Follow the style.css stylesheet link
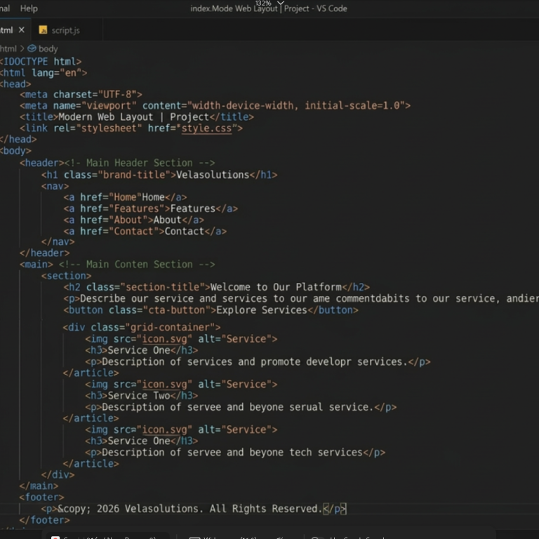Image resolution: width=539 pixels, height=539 pixels. 206,128
